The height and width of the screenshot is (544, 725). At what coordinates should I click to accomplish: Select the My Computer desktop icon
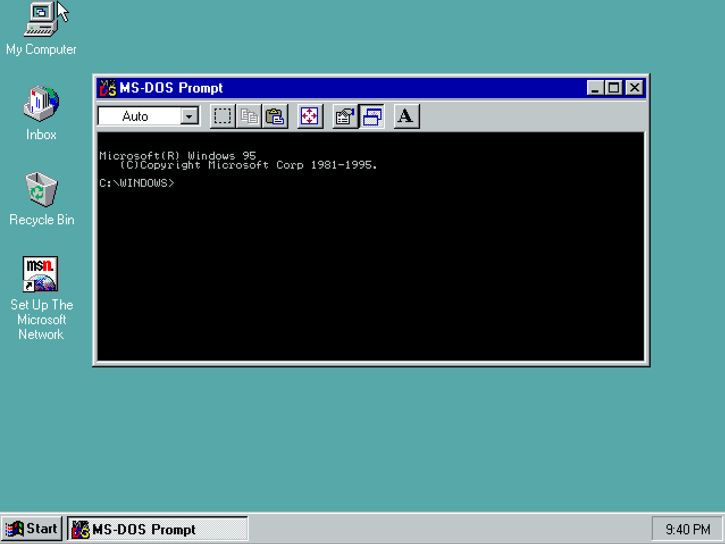pos(41,30)
